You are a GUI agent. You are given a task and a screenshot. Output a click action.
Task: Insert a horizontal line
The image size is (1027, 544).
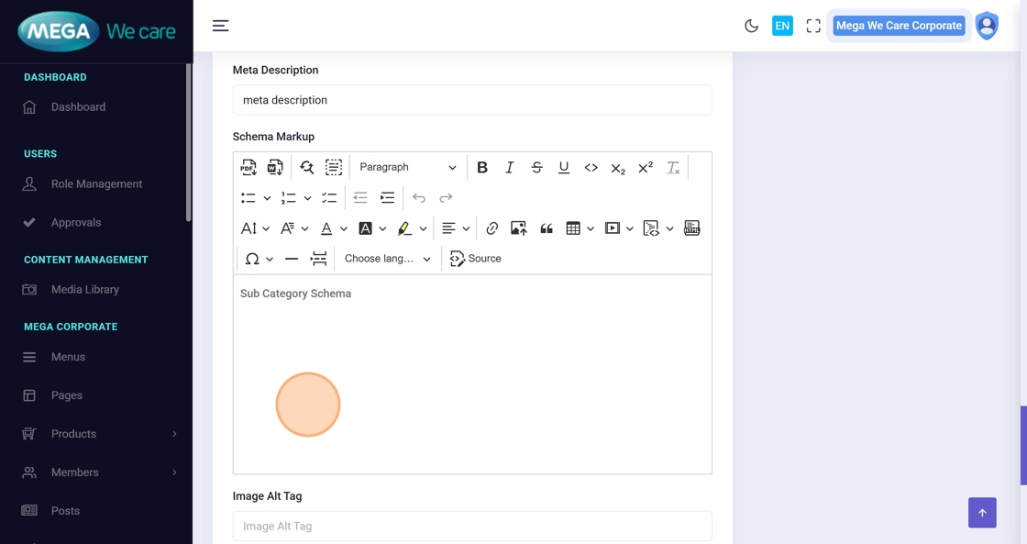[292, 259]
